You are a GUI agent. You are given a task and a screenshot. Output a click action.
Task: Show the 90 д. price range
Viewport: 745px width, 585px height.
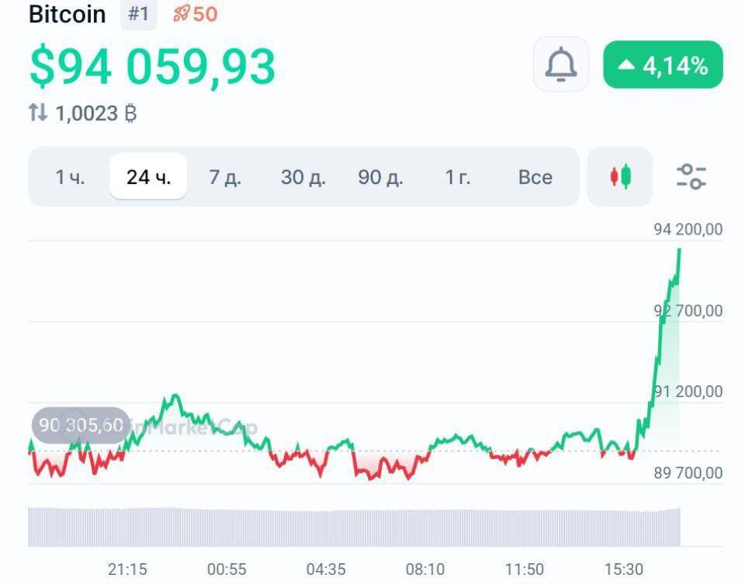(x=380, y=177)
